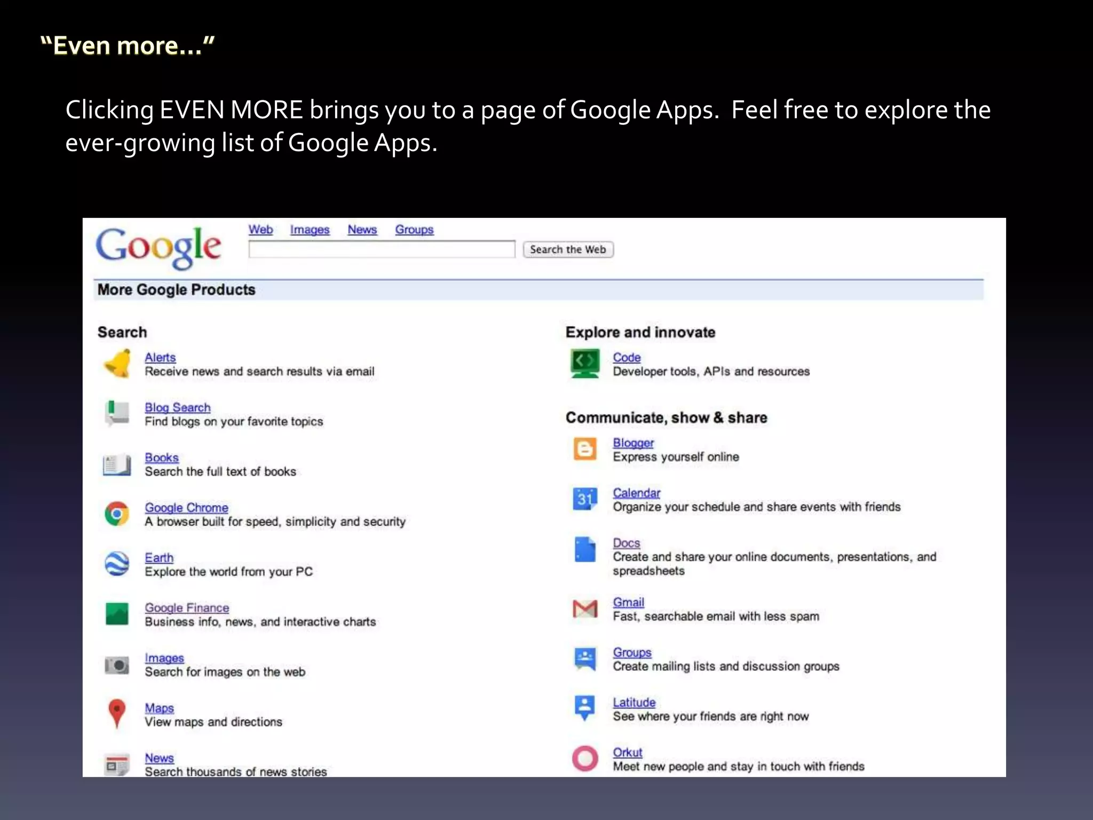Open the Google Finance link

pos(187,608)
